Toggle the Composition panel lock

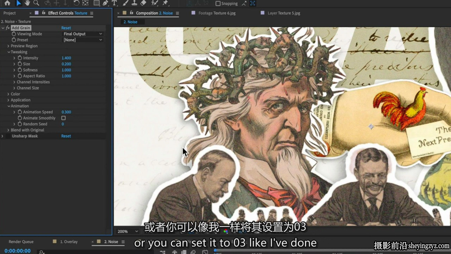[x=132, y=13]
